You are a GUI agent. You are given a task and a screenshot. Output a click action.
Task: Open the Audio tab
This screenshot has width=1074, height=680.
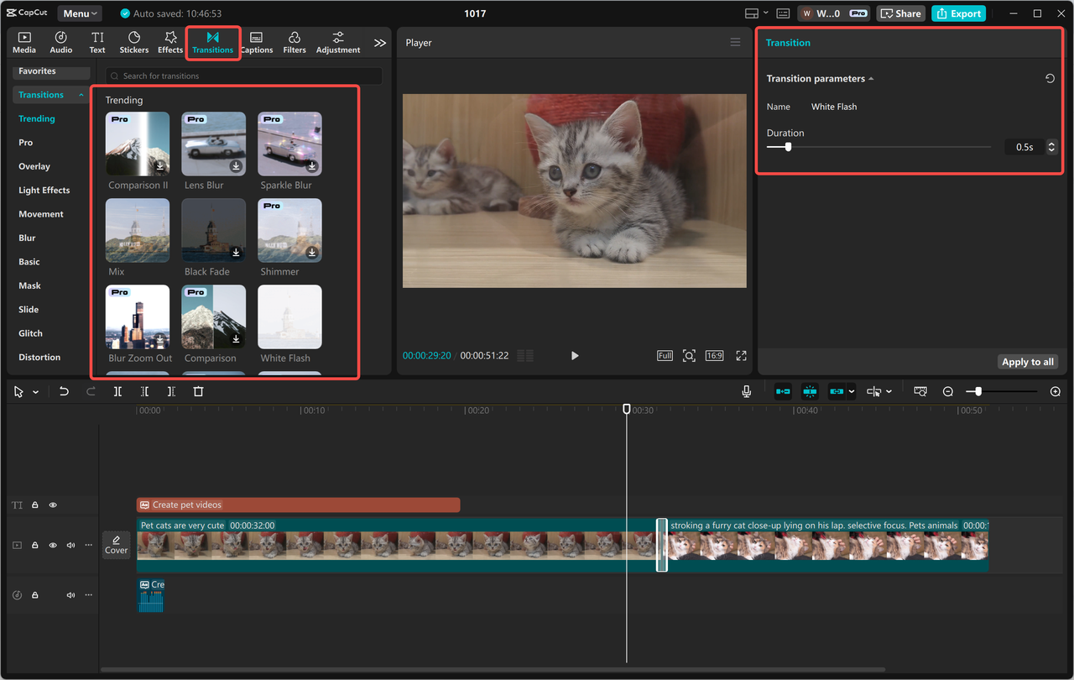[x=61, y=43]
